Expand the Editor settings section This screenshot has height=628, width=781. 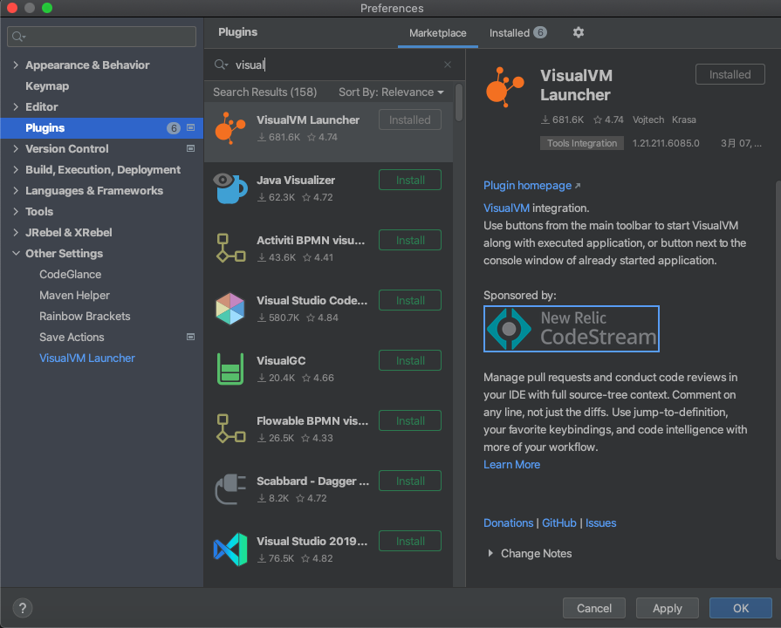(x=16, y=107)
